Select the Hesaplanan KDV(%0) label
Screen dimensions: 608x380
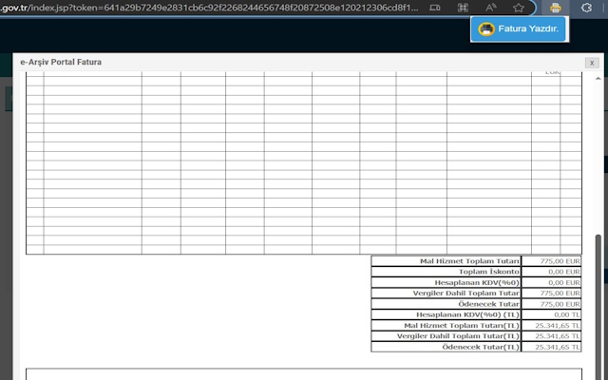[x=477, y=283]
